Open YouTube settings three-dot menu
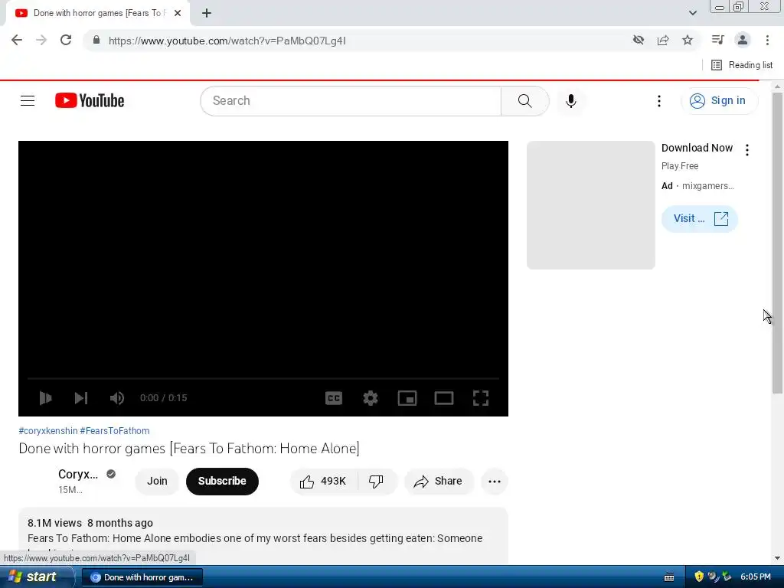Screen dimensions: 784x588 tap(659, 100)
